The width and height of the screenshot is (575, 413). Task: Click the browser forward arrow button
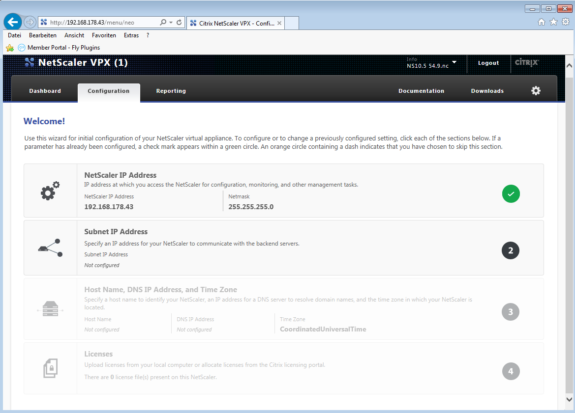pyautogui.click(x=30, y=22)
